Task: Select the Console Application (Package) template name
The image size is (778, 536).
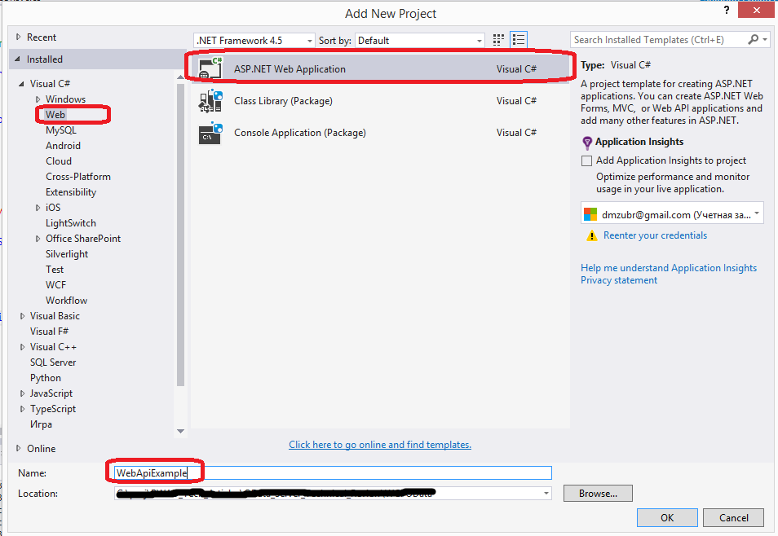Action: pyautogui.click(x=300, y=133)
